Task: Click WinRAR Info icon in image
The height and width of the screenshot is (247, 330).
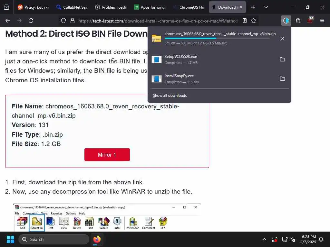Action: (x=117, y=223)
